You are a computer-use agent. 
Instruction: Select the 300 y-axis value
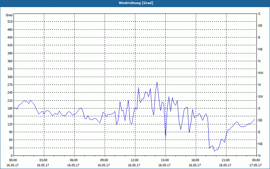[x=10, y=77]
